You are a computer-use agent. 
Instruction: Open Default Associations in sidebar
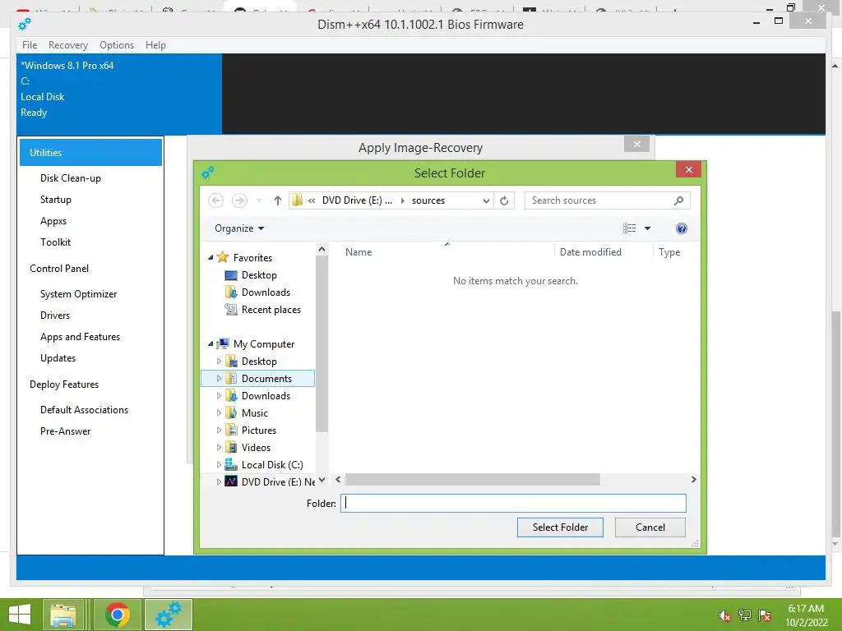tap(85, 410)
